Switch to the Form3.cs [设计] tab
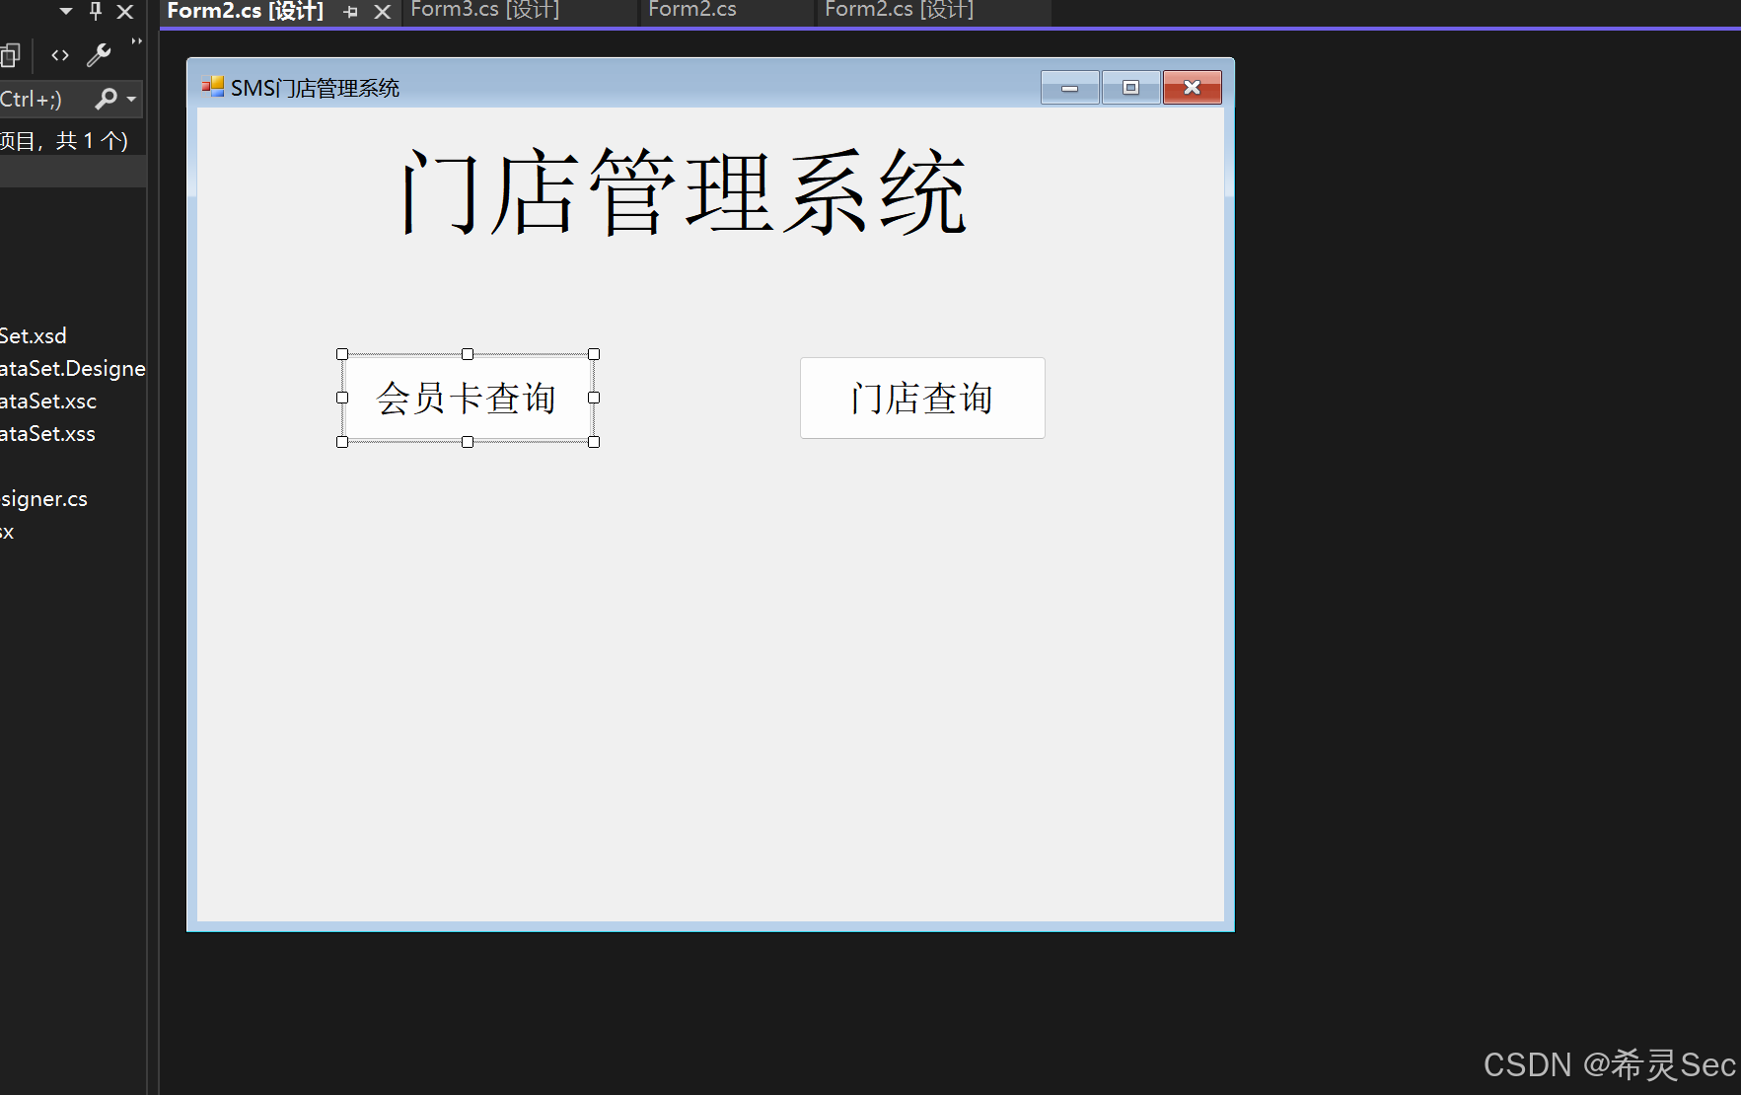1741x1095 pixels. coord(485,11)
